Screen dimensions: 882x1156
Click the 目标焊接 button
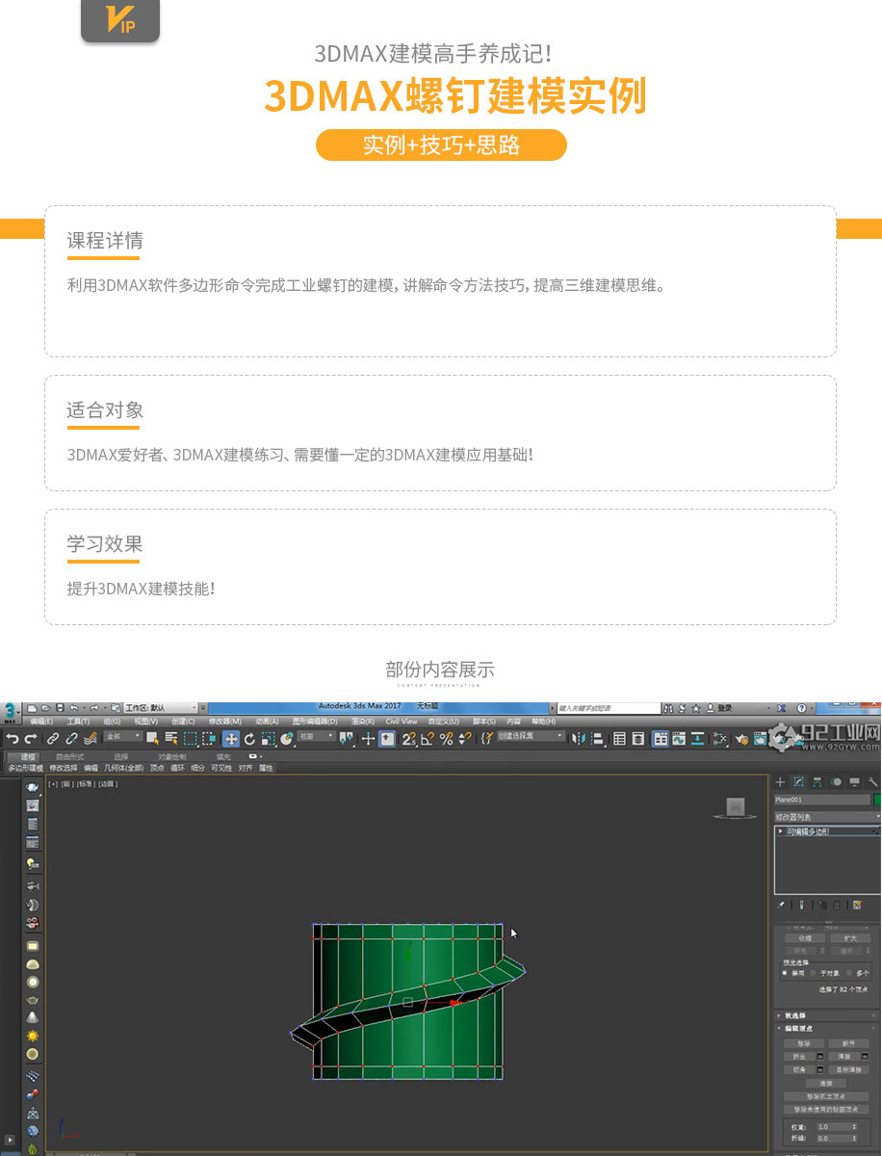[848, 1069]
